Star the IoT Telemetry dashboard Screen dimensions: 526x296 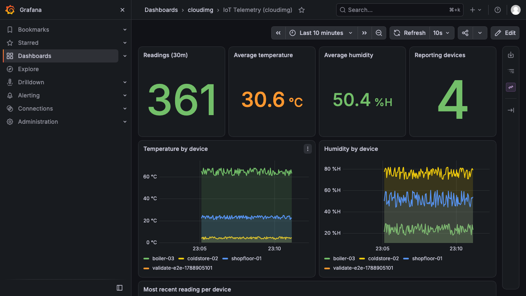(302, 10)
